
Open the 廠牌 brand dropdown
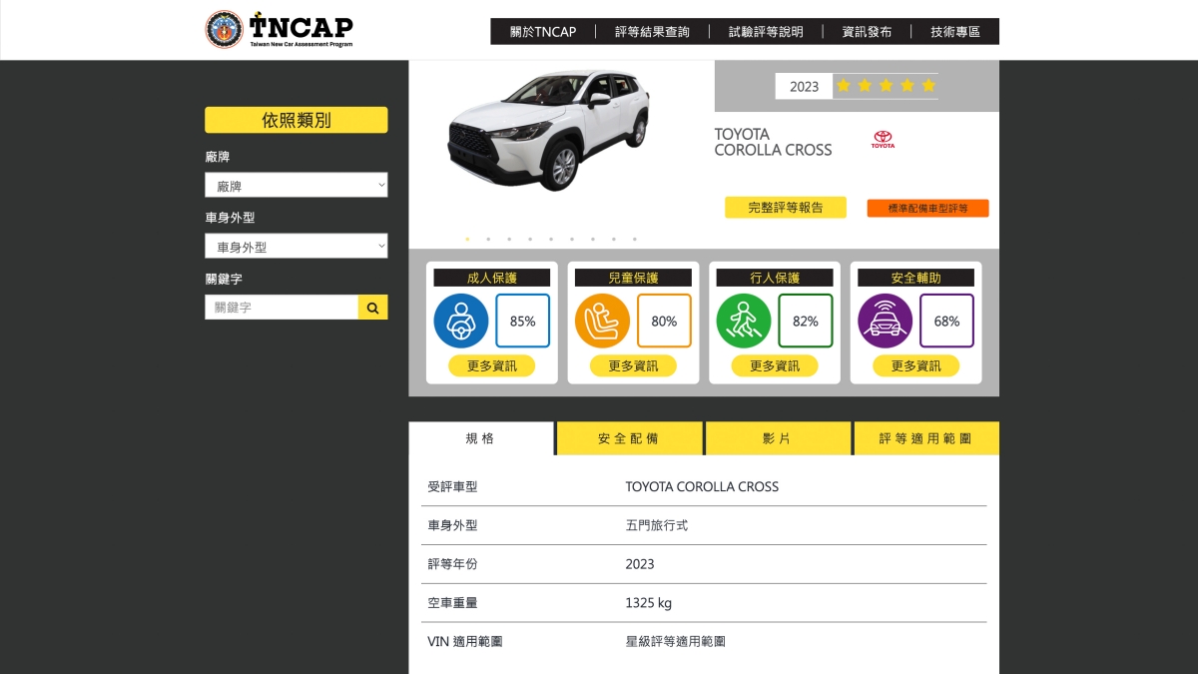[x=296, y=185]
